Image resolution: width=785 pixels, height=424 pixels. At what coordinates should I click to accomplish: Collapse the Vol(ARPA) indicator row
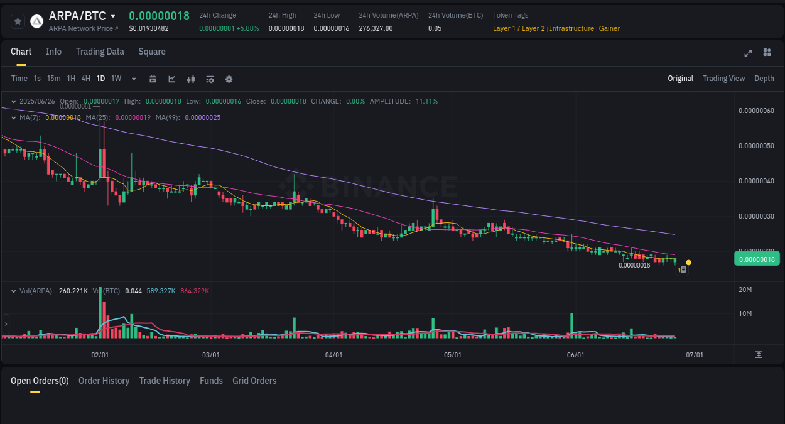click(x=13, y=290)
